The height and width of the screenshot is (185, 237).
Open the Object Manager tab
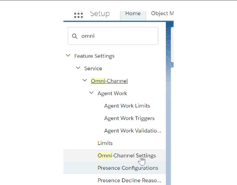click(x=163, y=14)
